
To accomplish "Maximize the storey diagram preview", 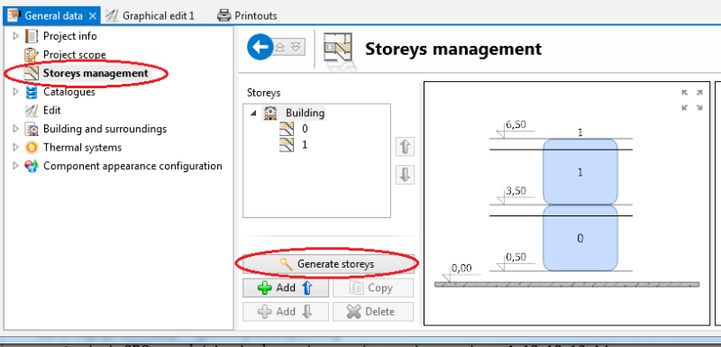I will 692,100.
